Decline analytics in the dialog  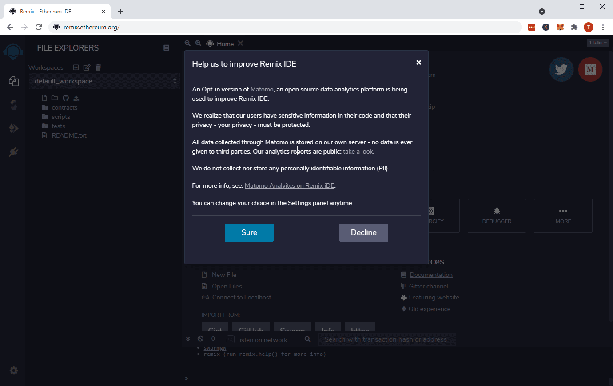[363, 232]
